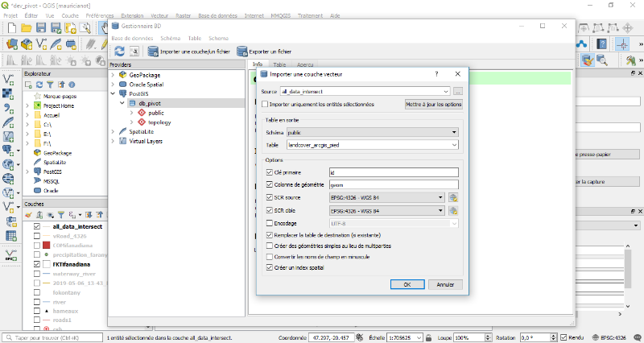Click the Importer une couche/un fichier icon
Image resolution: width=644 pixels, height=343 pixels.
tap(152, 51)
